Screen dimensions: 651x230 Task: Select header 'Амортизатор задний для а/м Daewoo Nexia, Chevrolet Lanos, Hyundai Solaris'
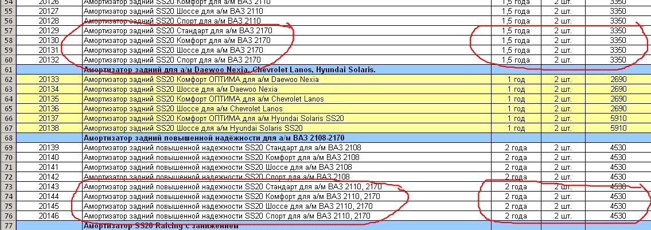286,70
